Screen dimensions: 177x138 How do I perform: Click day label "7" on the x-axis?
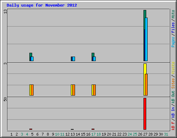pos(43,134)
